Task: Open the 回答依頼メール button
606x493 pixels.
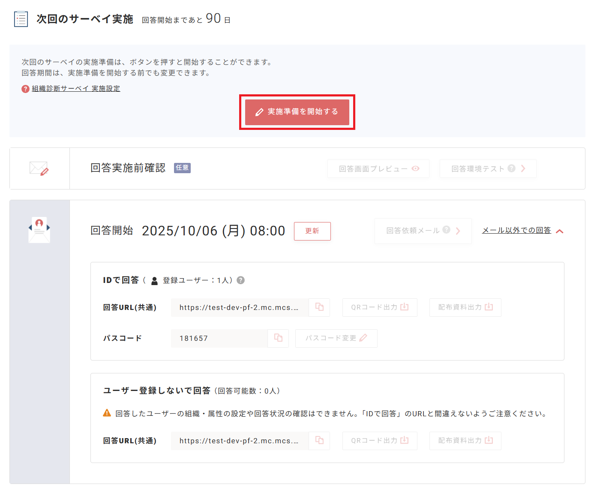Action: point(423,231)
